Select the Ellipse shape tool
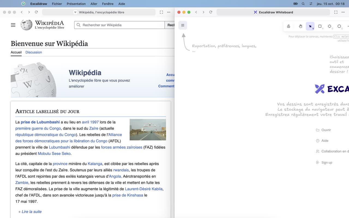The height and width of the screenshot is (218, 349). (339, 26)
